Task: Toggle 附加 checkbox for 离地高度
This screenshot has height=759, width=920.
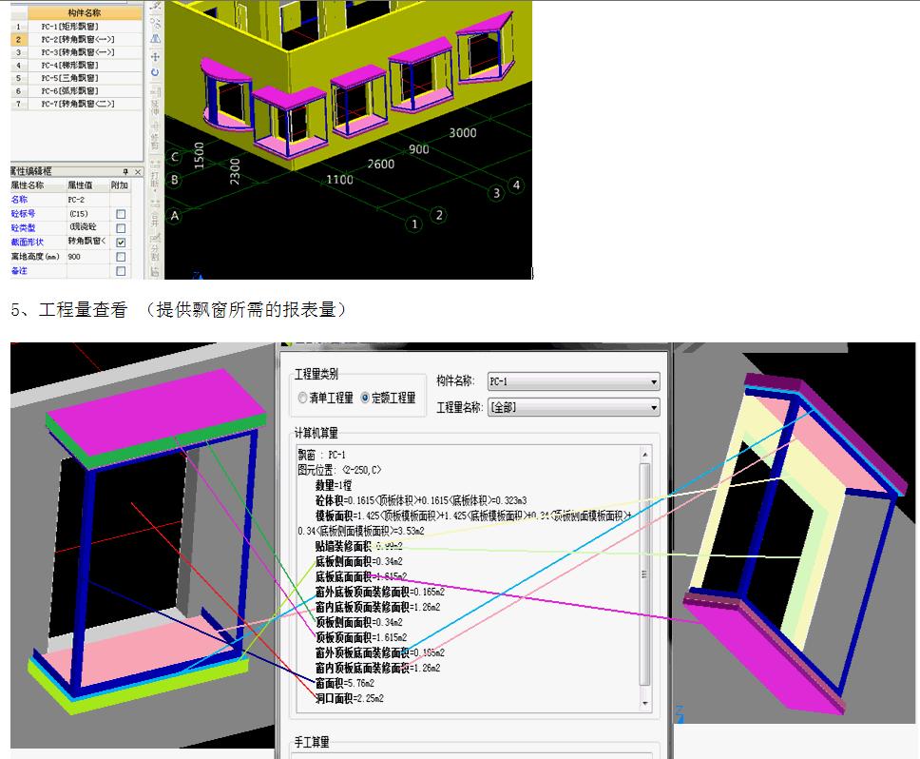Action: coord(121,257)
